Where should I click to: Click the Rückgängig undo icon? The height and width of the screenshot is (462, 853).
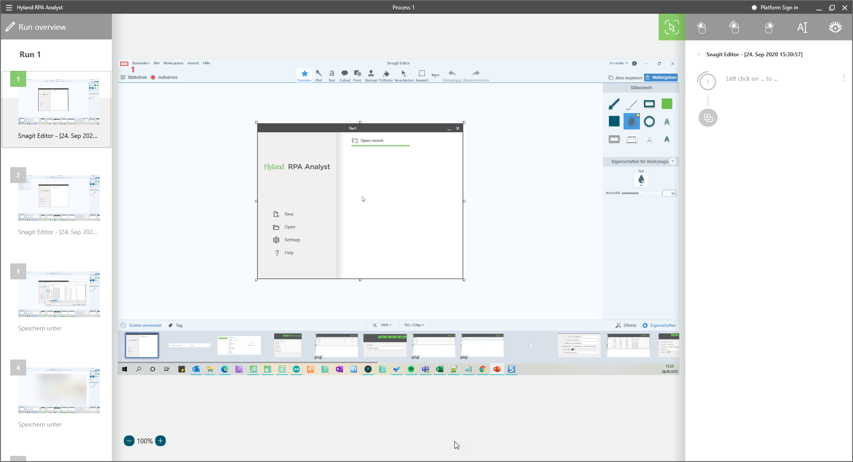[452, 73]
